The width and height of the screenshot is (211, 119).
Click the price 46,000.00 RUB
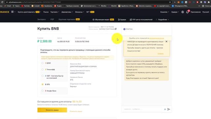[63, 42]
